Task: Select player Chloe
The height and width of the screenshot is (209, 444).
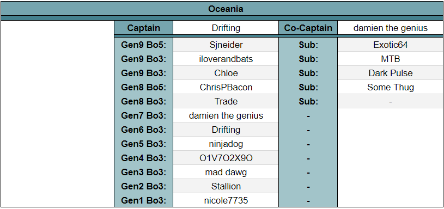Action: (x=226, y=73)
